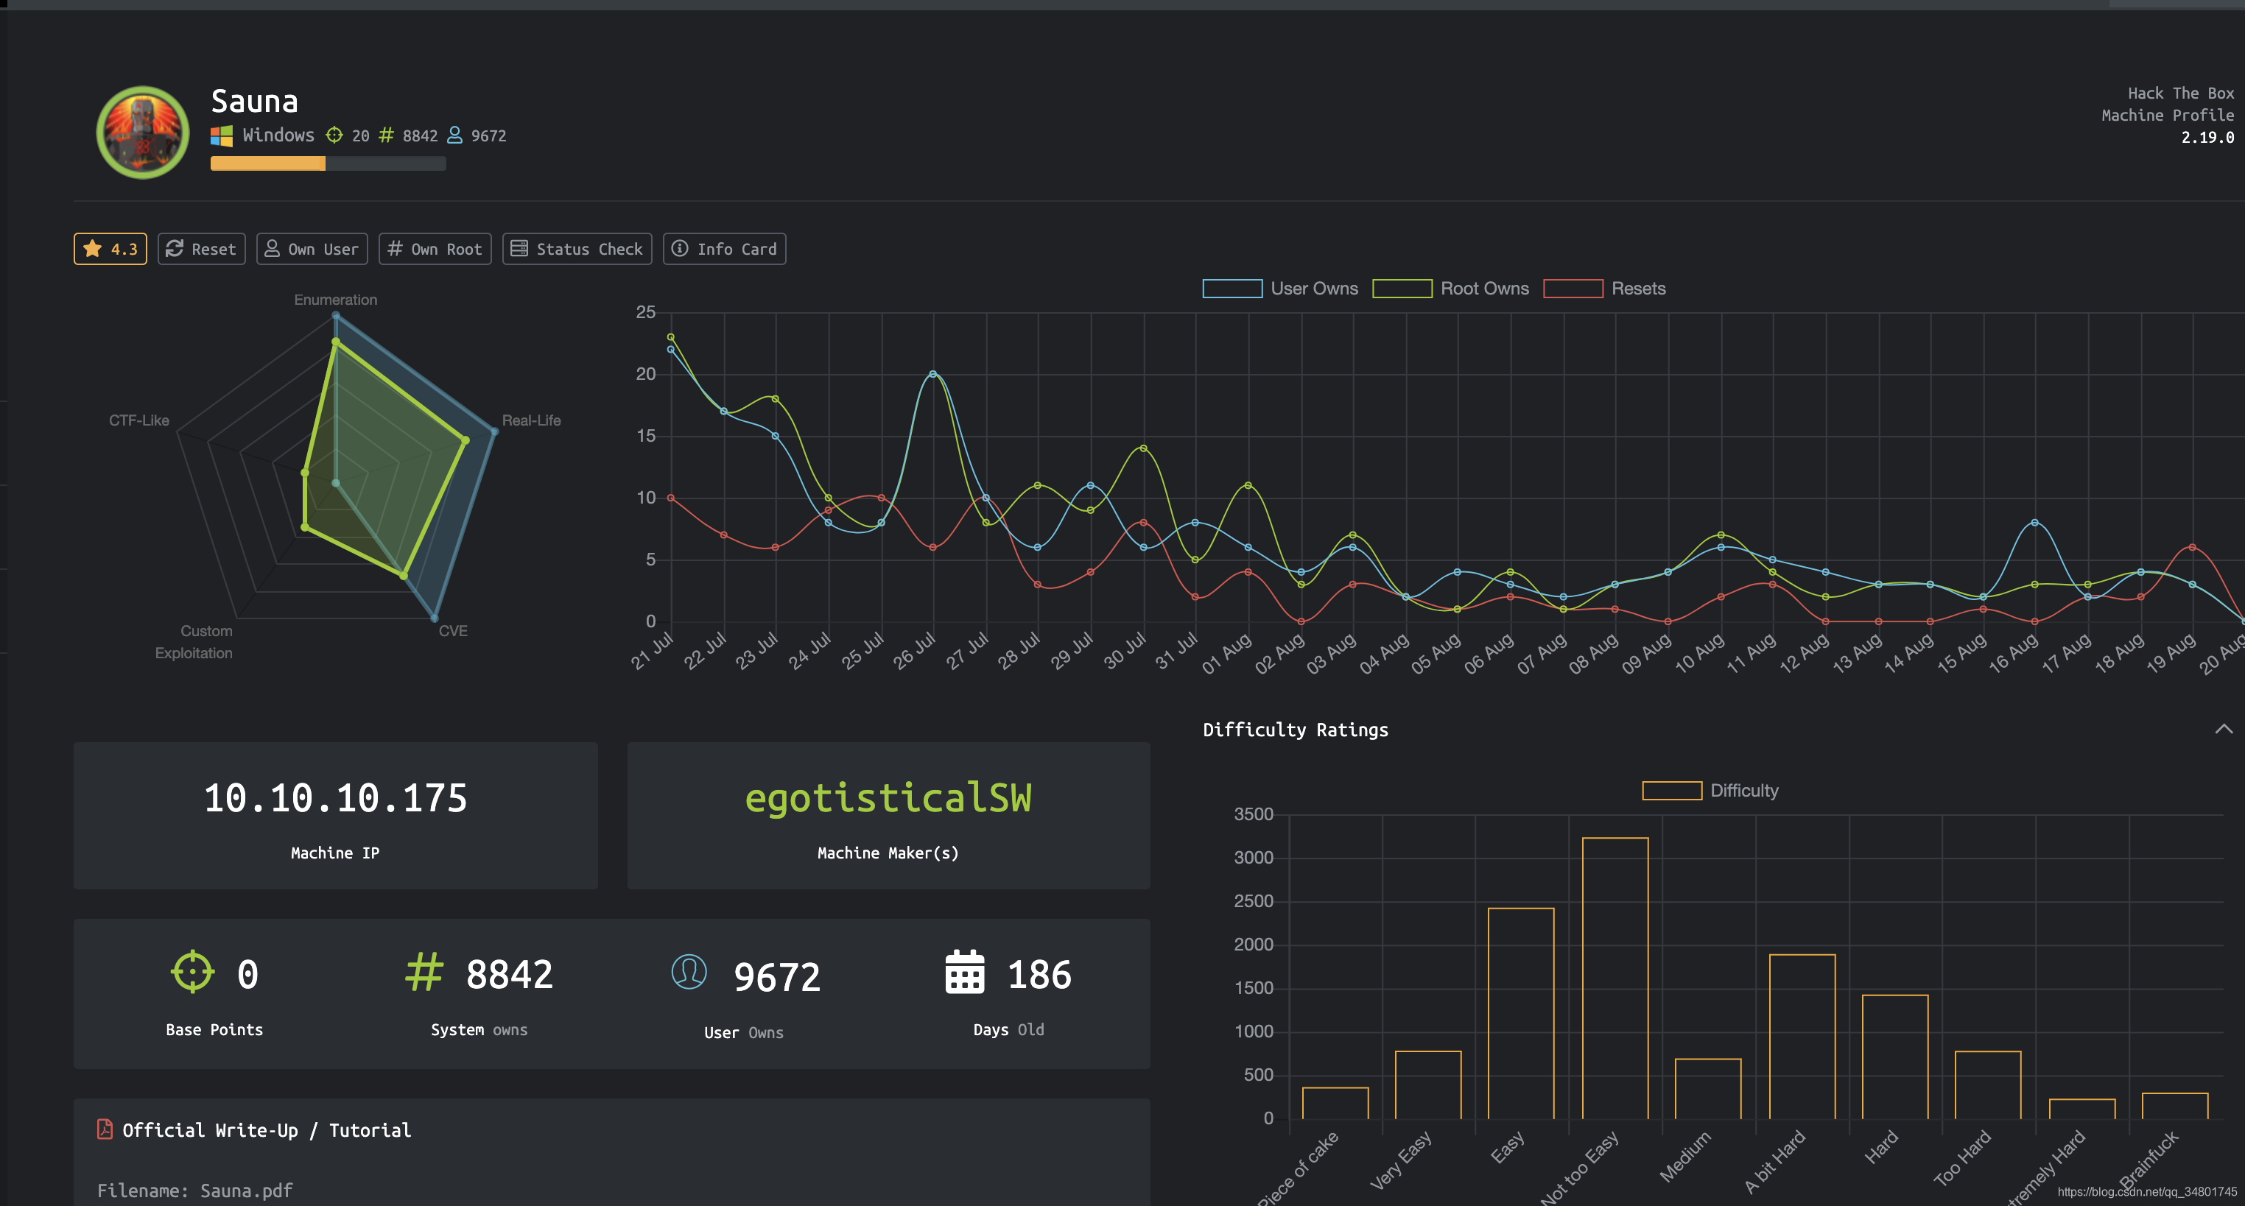
Task: Click the Medium difficulty bar
Action: coord(1708,1089)
